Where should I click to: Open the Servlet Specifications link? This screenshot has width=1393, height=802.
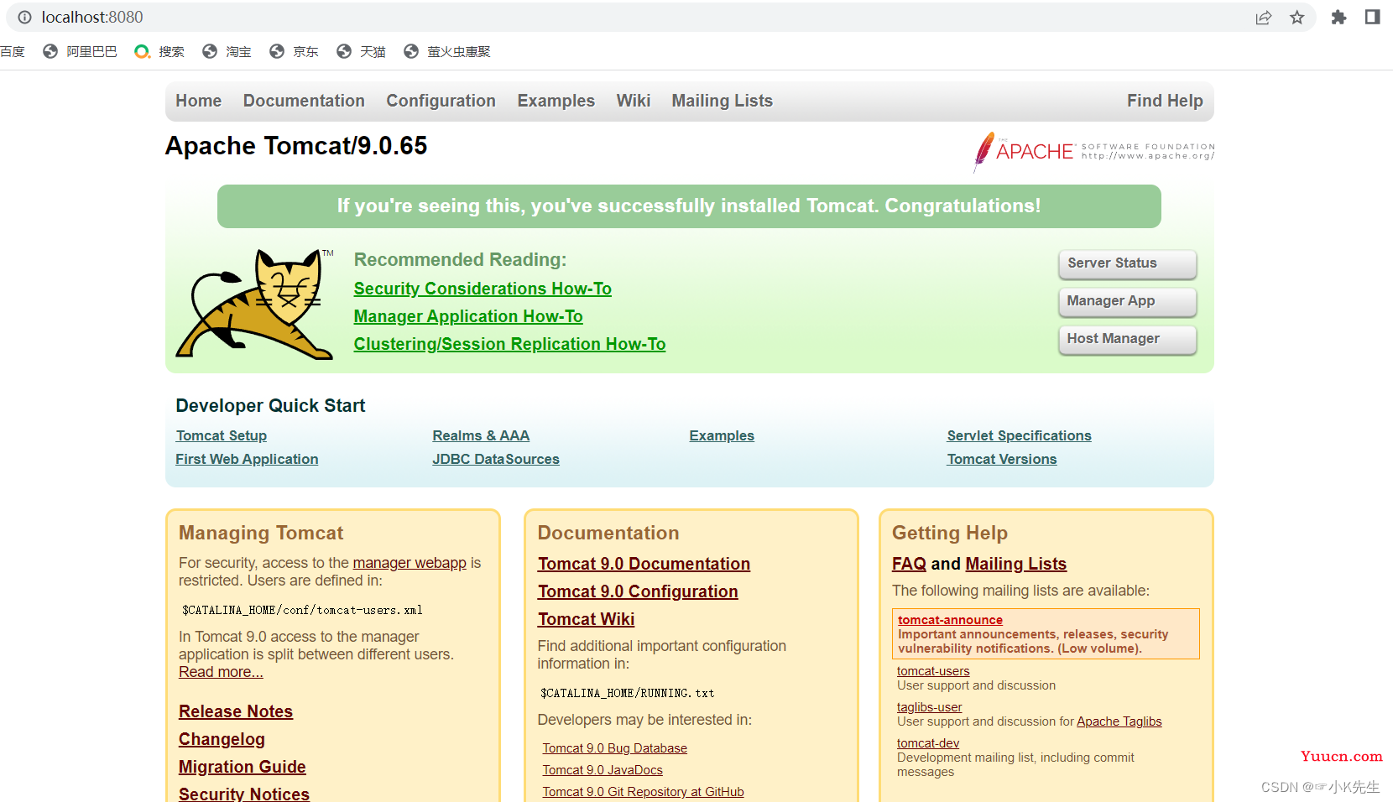pyautogui.click(x=1020, y=435)
